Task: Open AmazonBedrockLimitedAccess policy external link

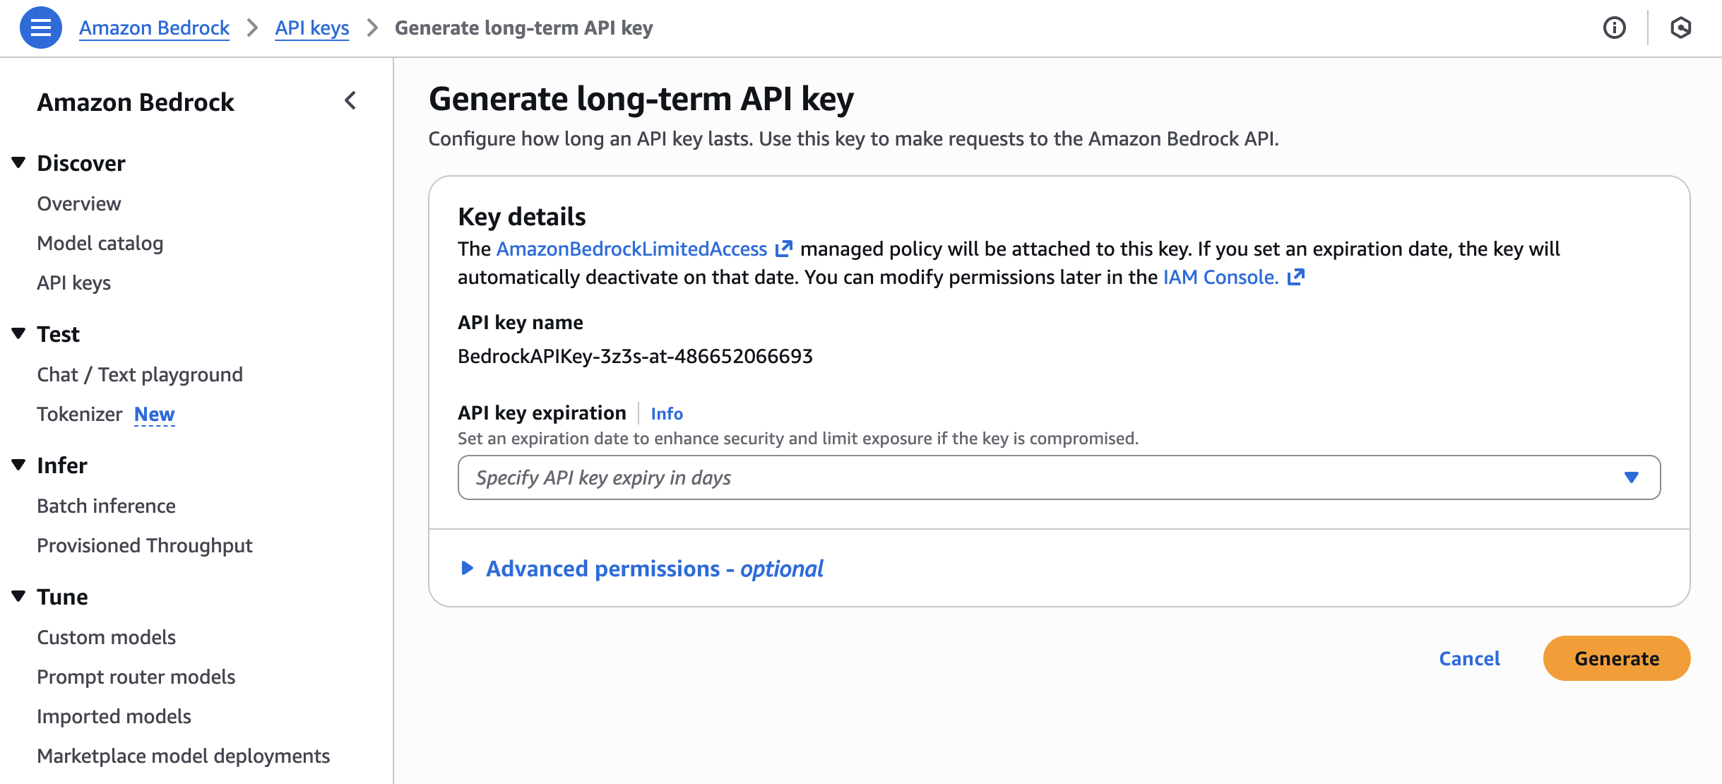Action: click(784, 249)
